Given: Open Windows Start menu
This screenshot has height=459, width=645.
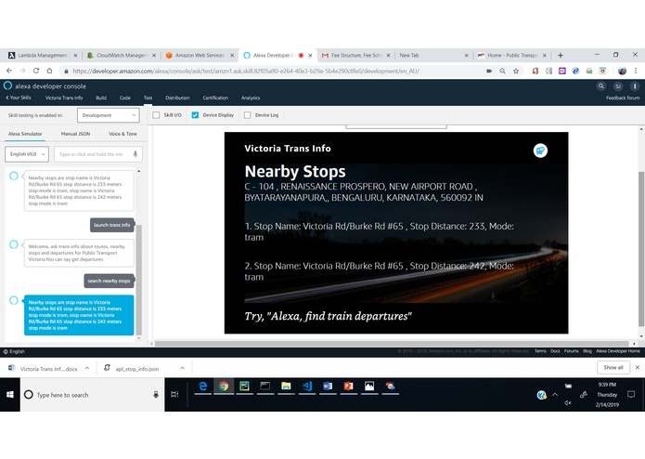Looking at the screenshot, I should click(10, 395).
